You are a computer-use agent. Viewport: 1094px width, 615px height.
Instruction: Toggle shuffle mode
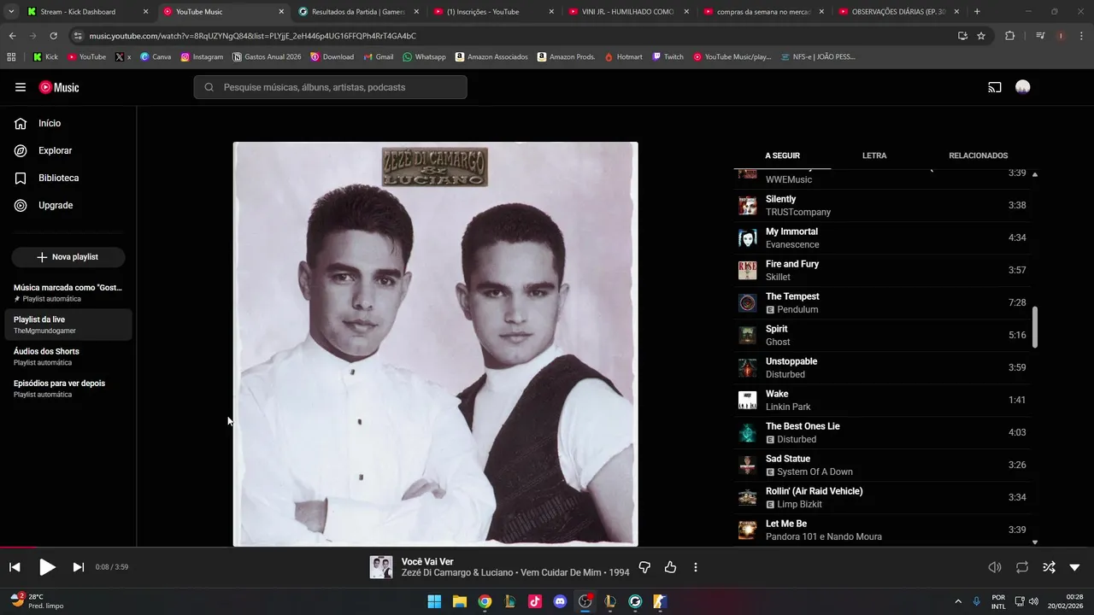1049,567
